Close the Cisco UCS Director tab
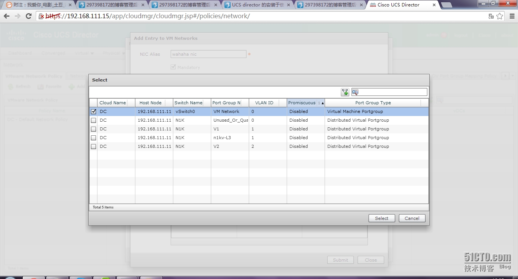Image resolution: width=518 pixels, height=279 pixels. 434,5
